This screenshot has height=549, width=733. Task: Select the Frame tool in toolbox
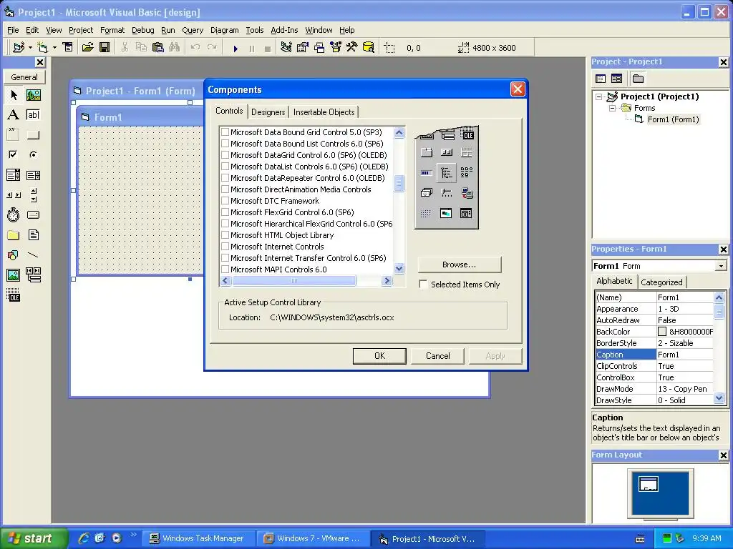(x=14, y=135)
